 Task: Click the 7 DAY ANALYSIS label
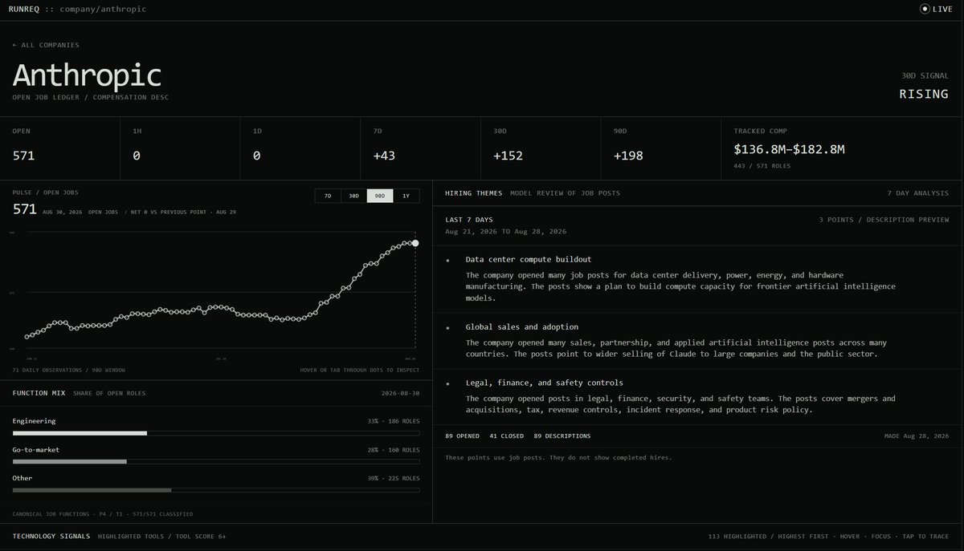[x=918, y=193]
